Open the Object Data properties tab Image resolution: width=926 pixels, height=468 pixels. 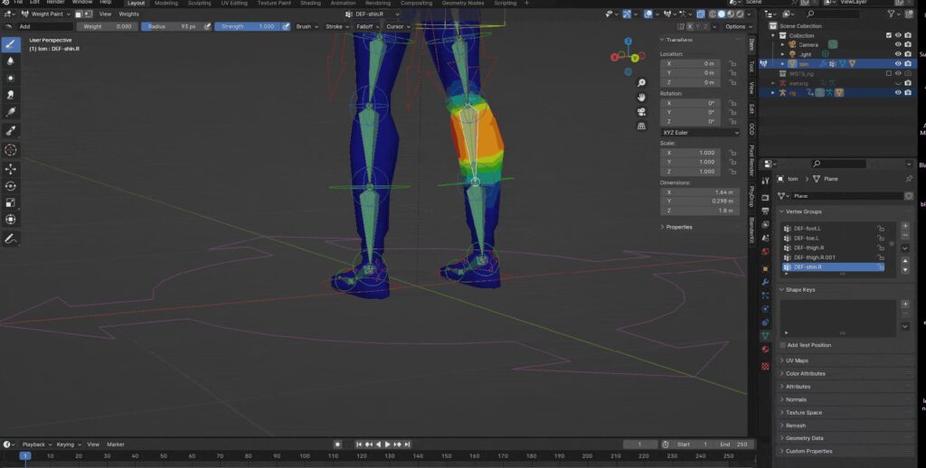[x=765, y=336]
